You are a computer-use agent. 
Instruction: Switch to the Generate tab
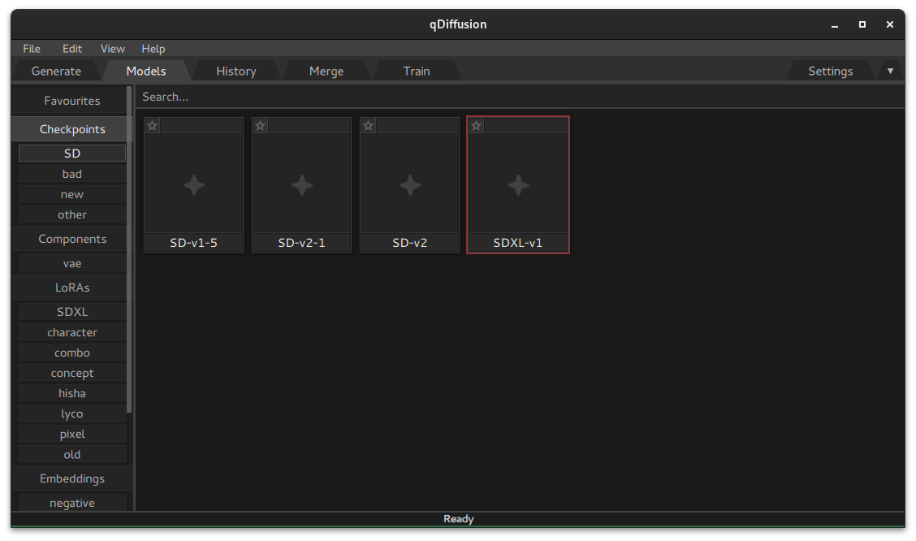click(56, 71)
